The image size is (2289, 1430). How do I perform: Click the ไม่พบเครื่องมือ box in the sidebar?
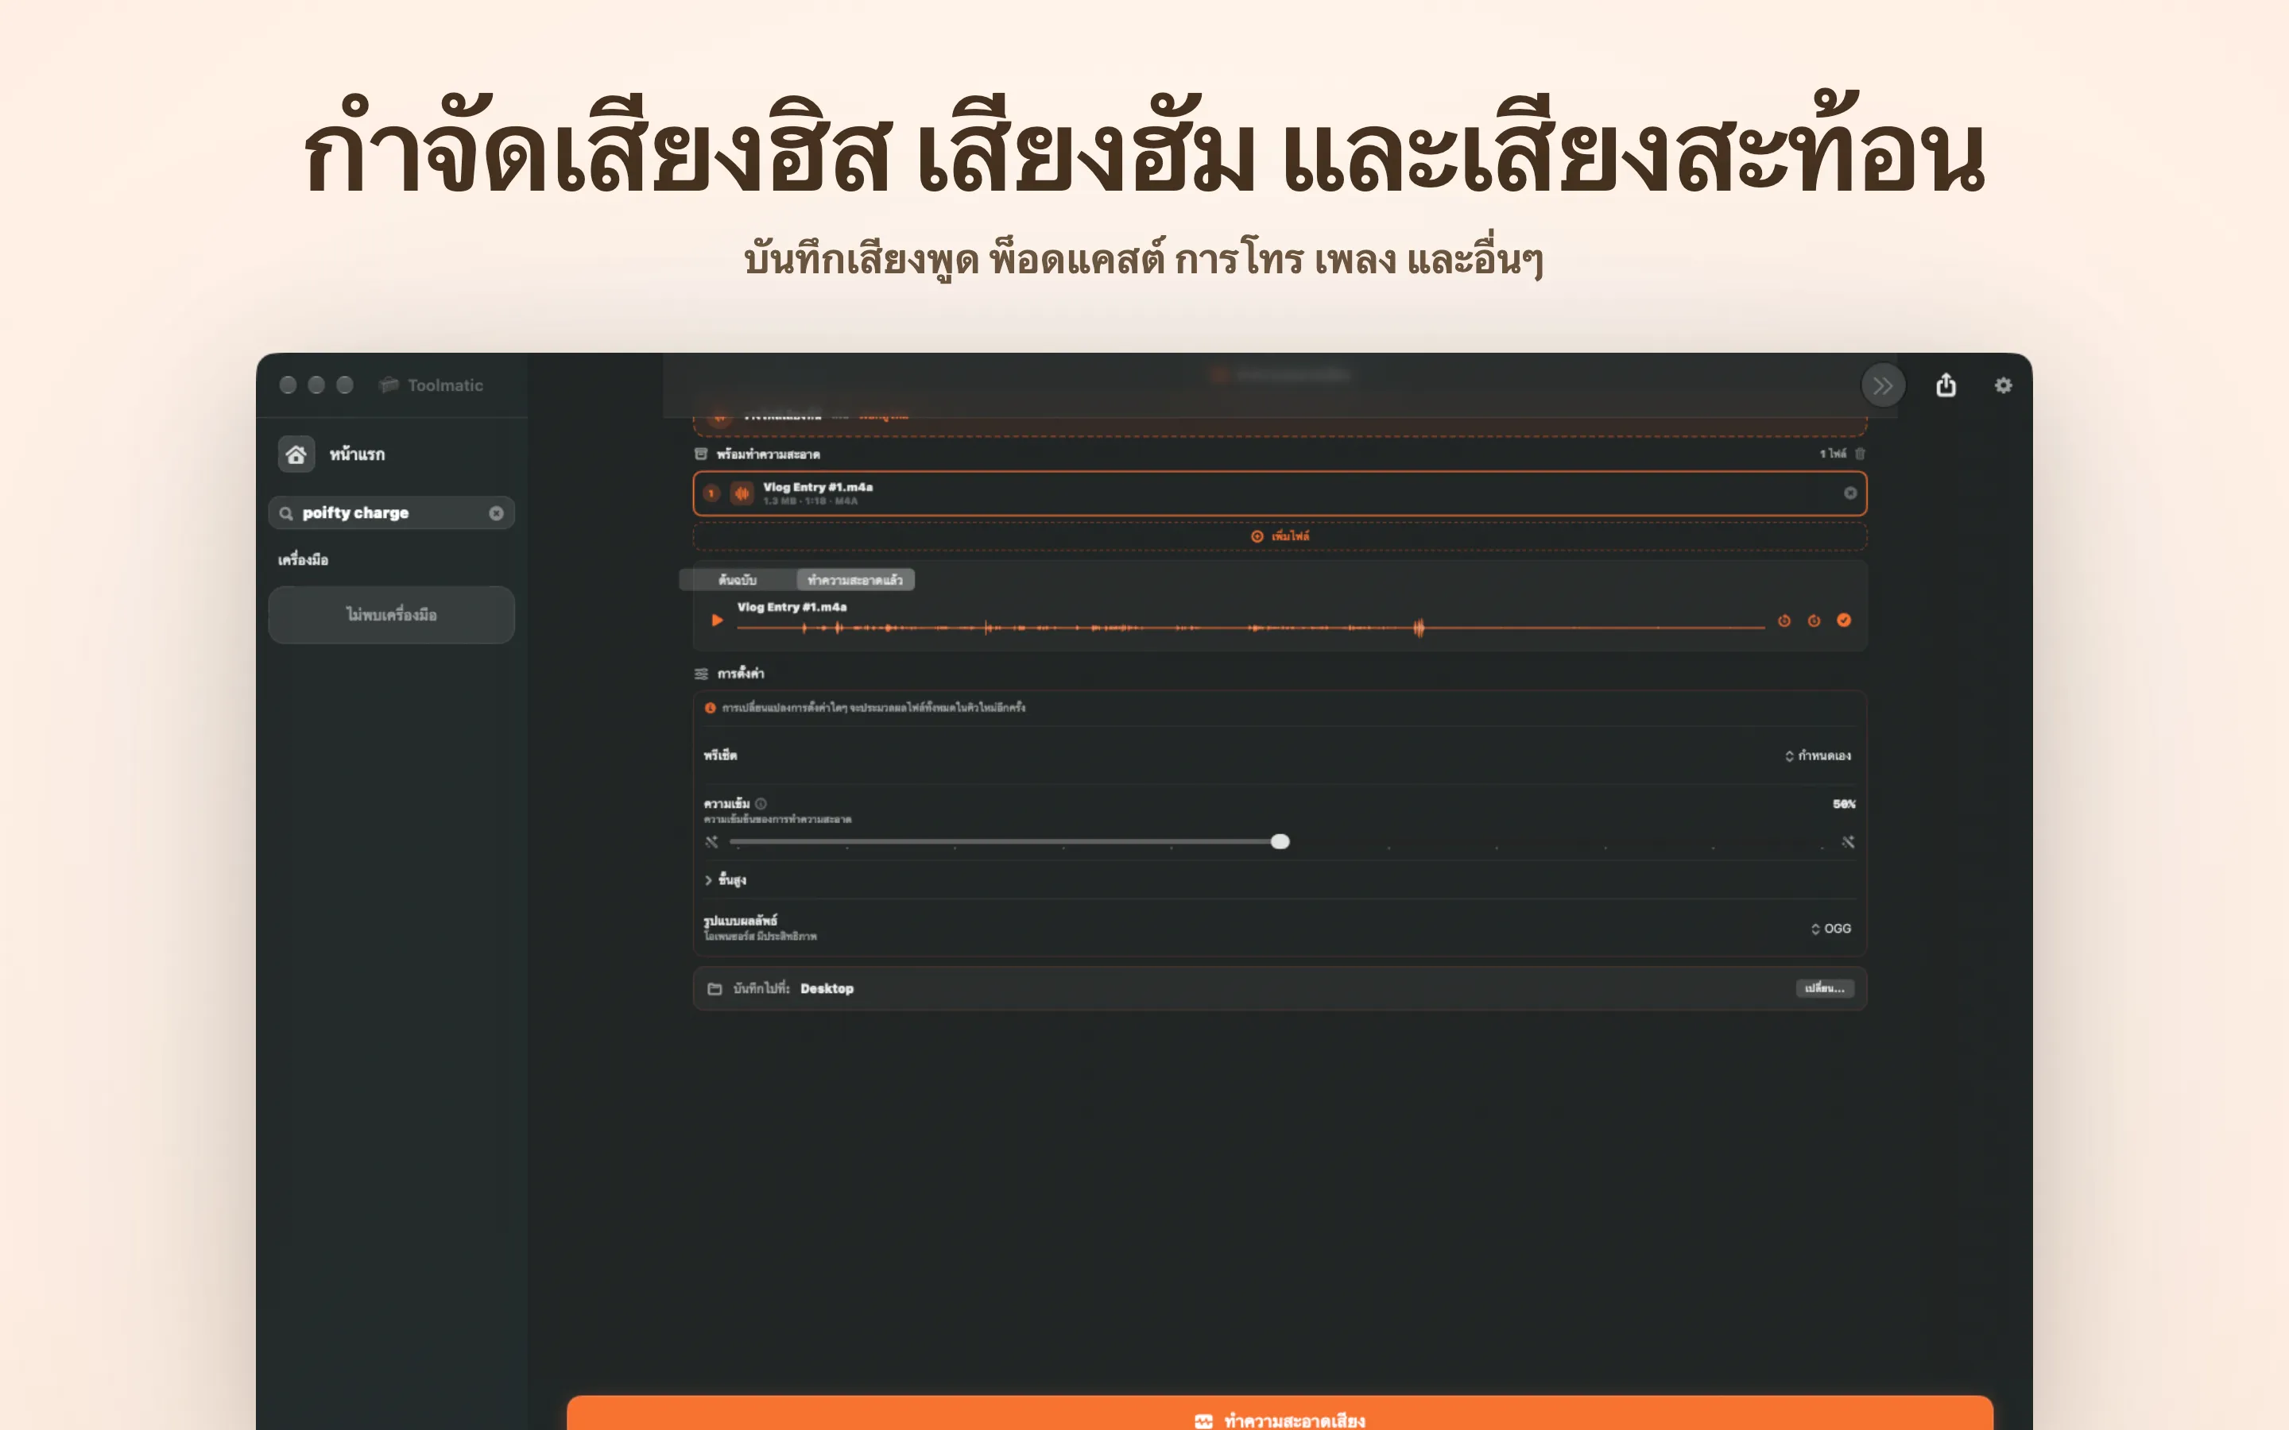(x=392, y=616)
